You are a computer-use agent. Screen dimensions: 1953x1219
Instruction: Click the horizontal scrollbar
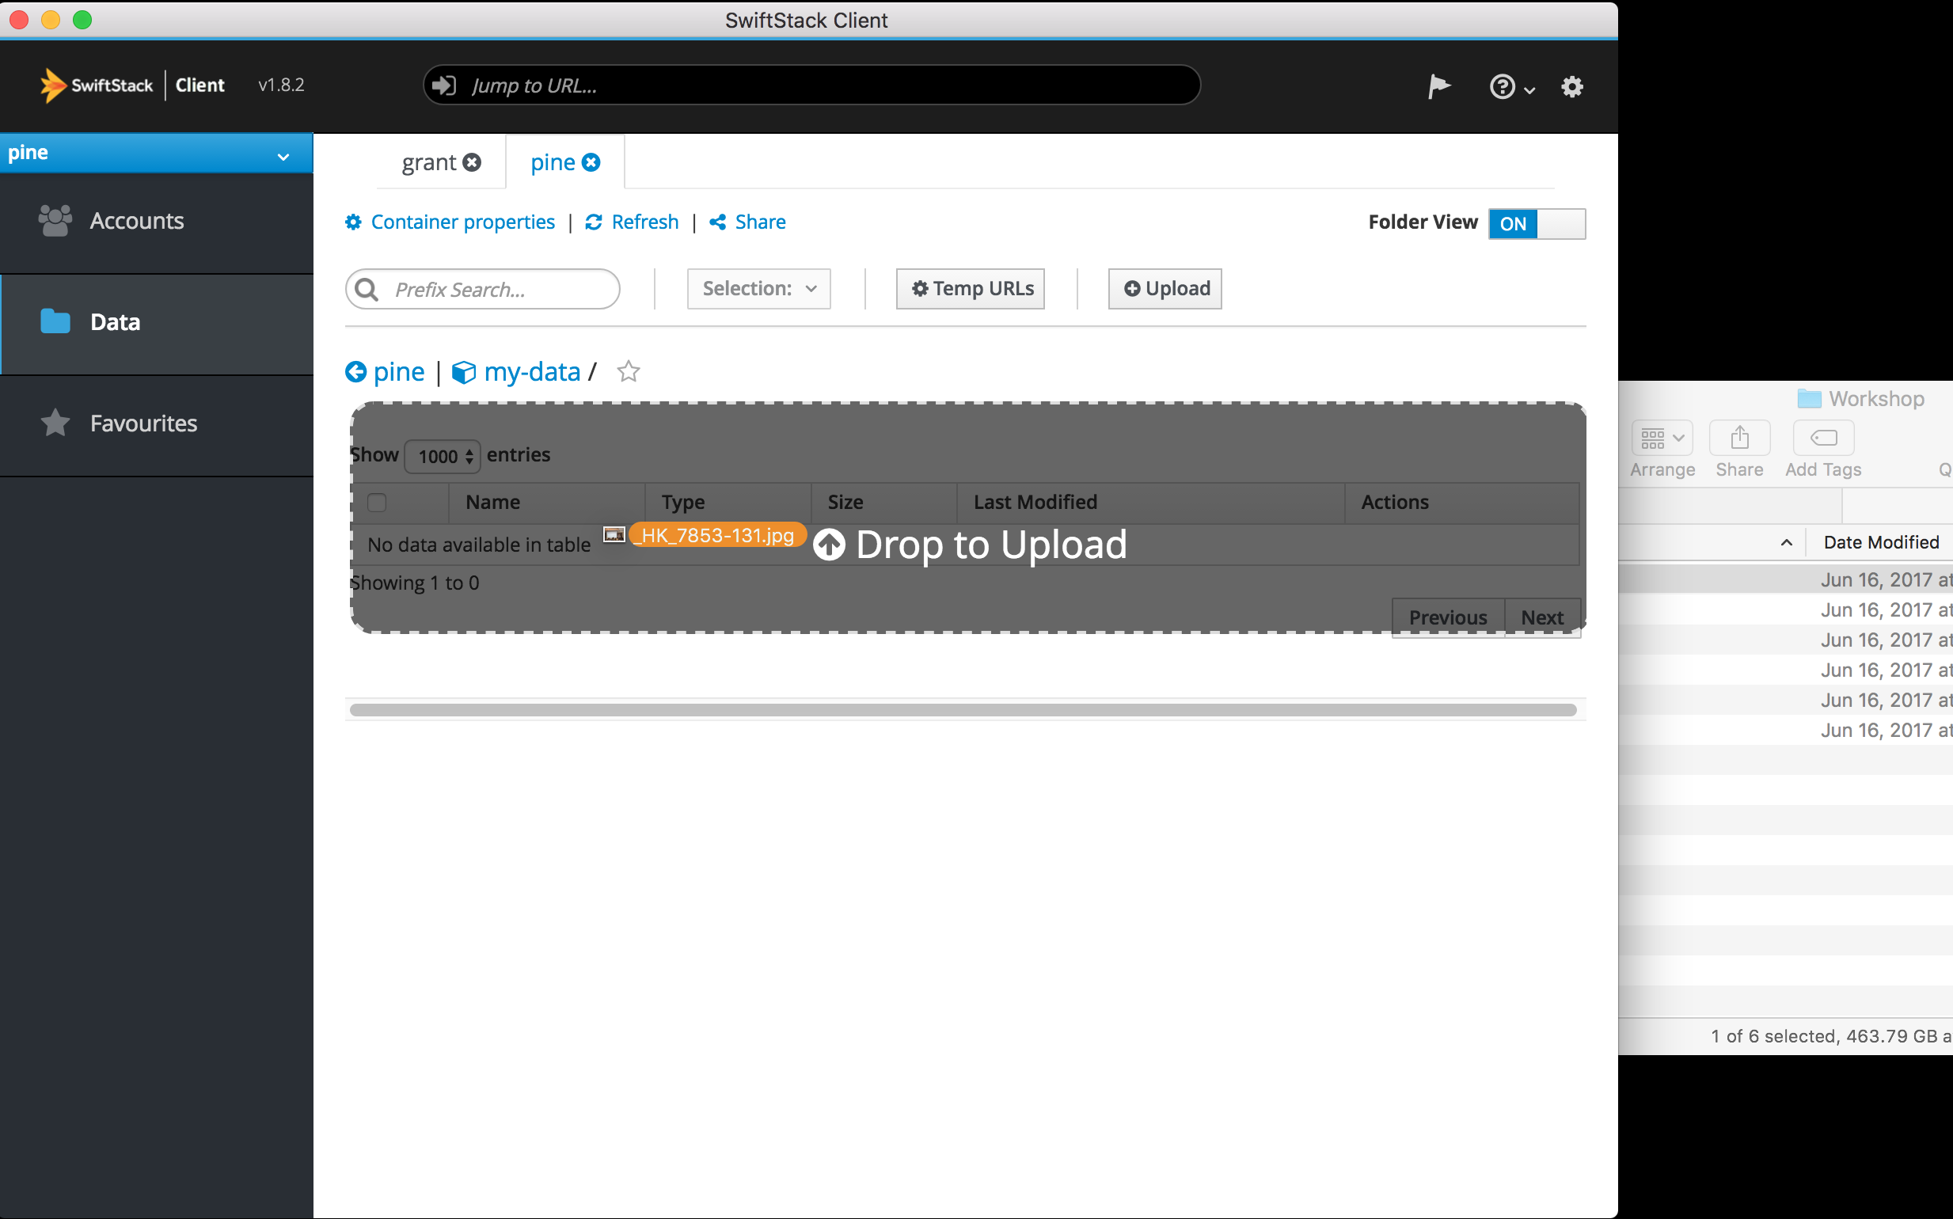tap(963, 710)
